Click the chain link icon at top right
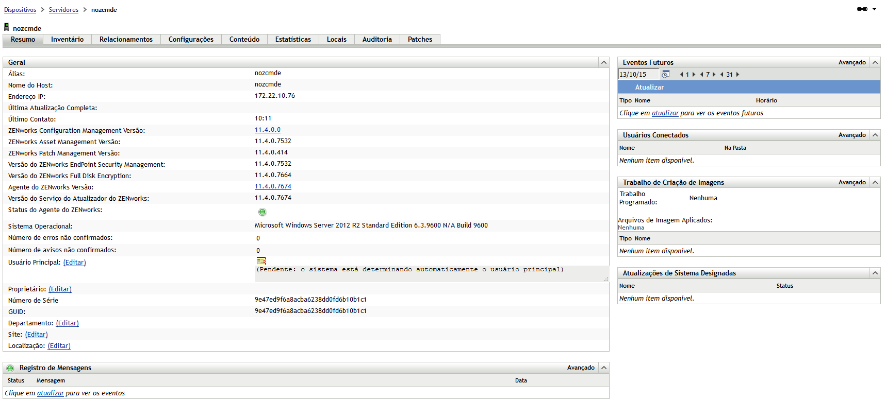Viewport: 886px width, 401px height. pyautogui.click(x=862, y=9)
